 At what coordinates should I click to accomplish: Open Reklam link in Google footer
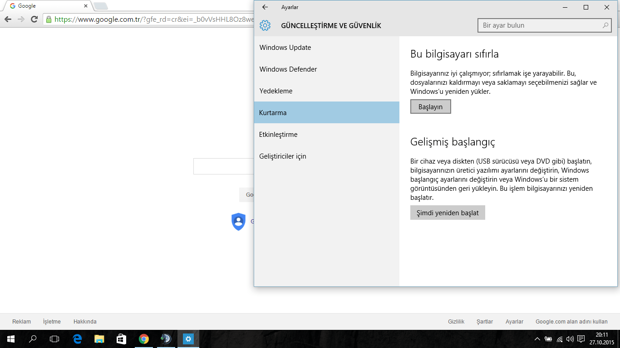21,322
